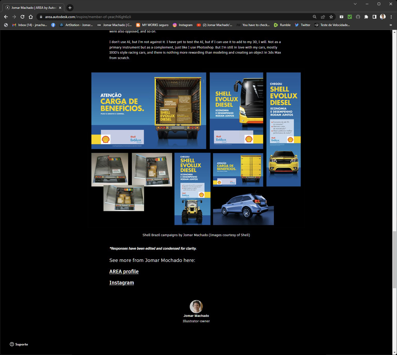Click the scrollbar down arrow
The height and width of the screenshot is (355, 397).
pos(394,353)
